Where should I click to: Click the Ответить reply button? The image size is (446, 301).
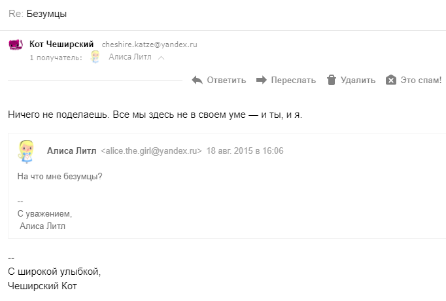click(x=219, y=80)
